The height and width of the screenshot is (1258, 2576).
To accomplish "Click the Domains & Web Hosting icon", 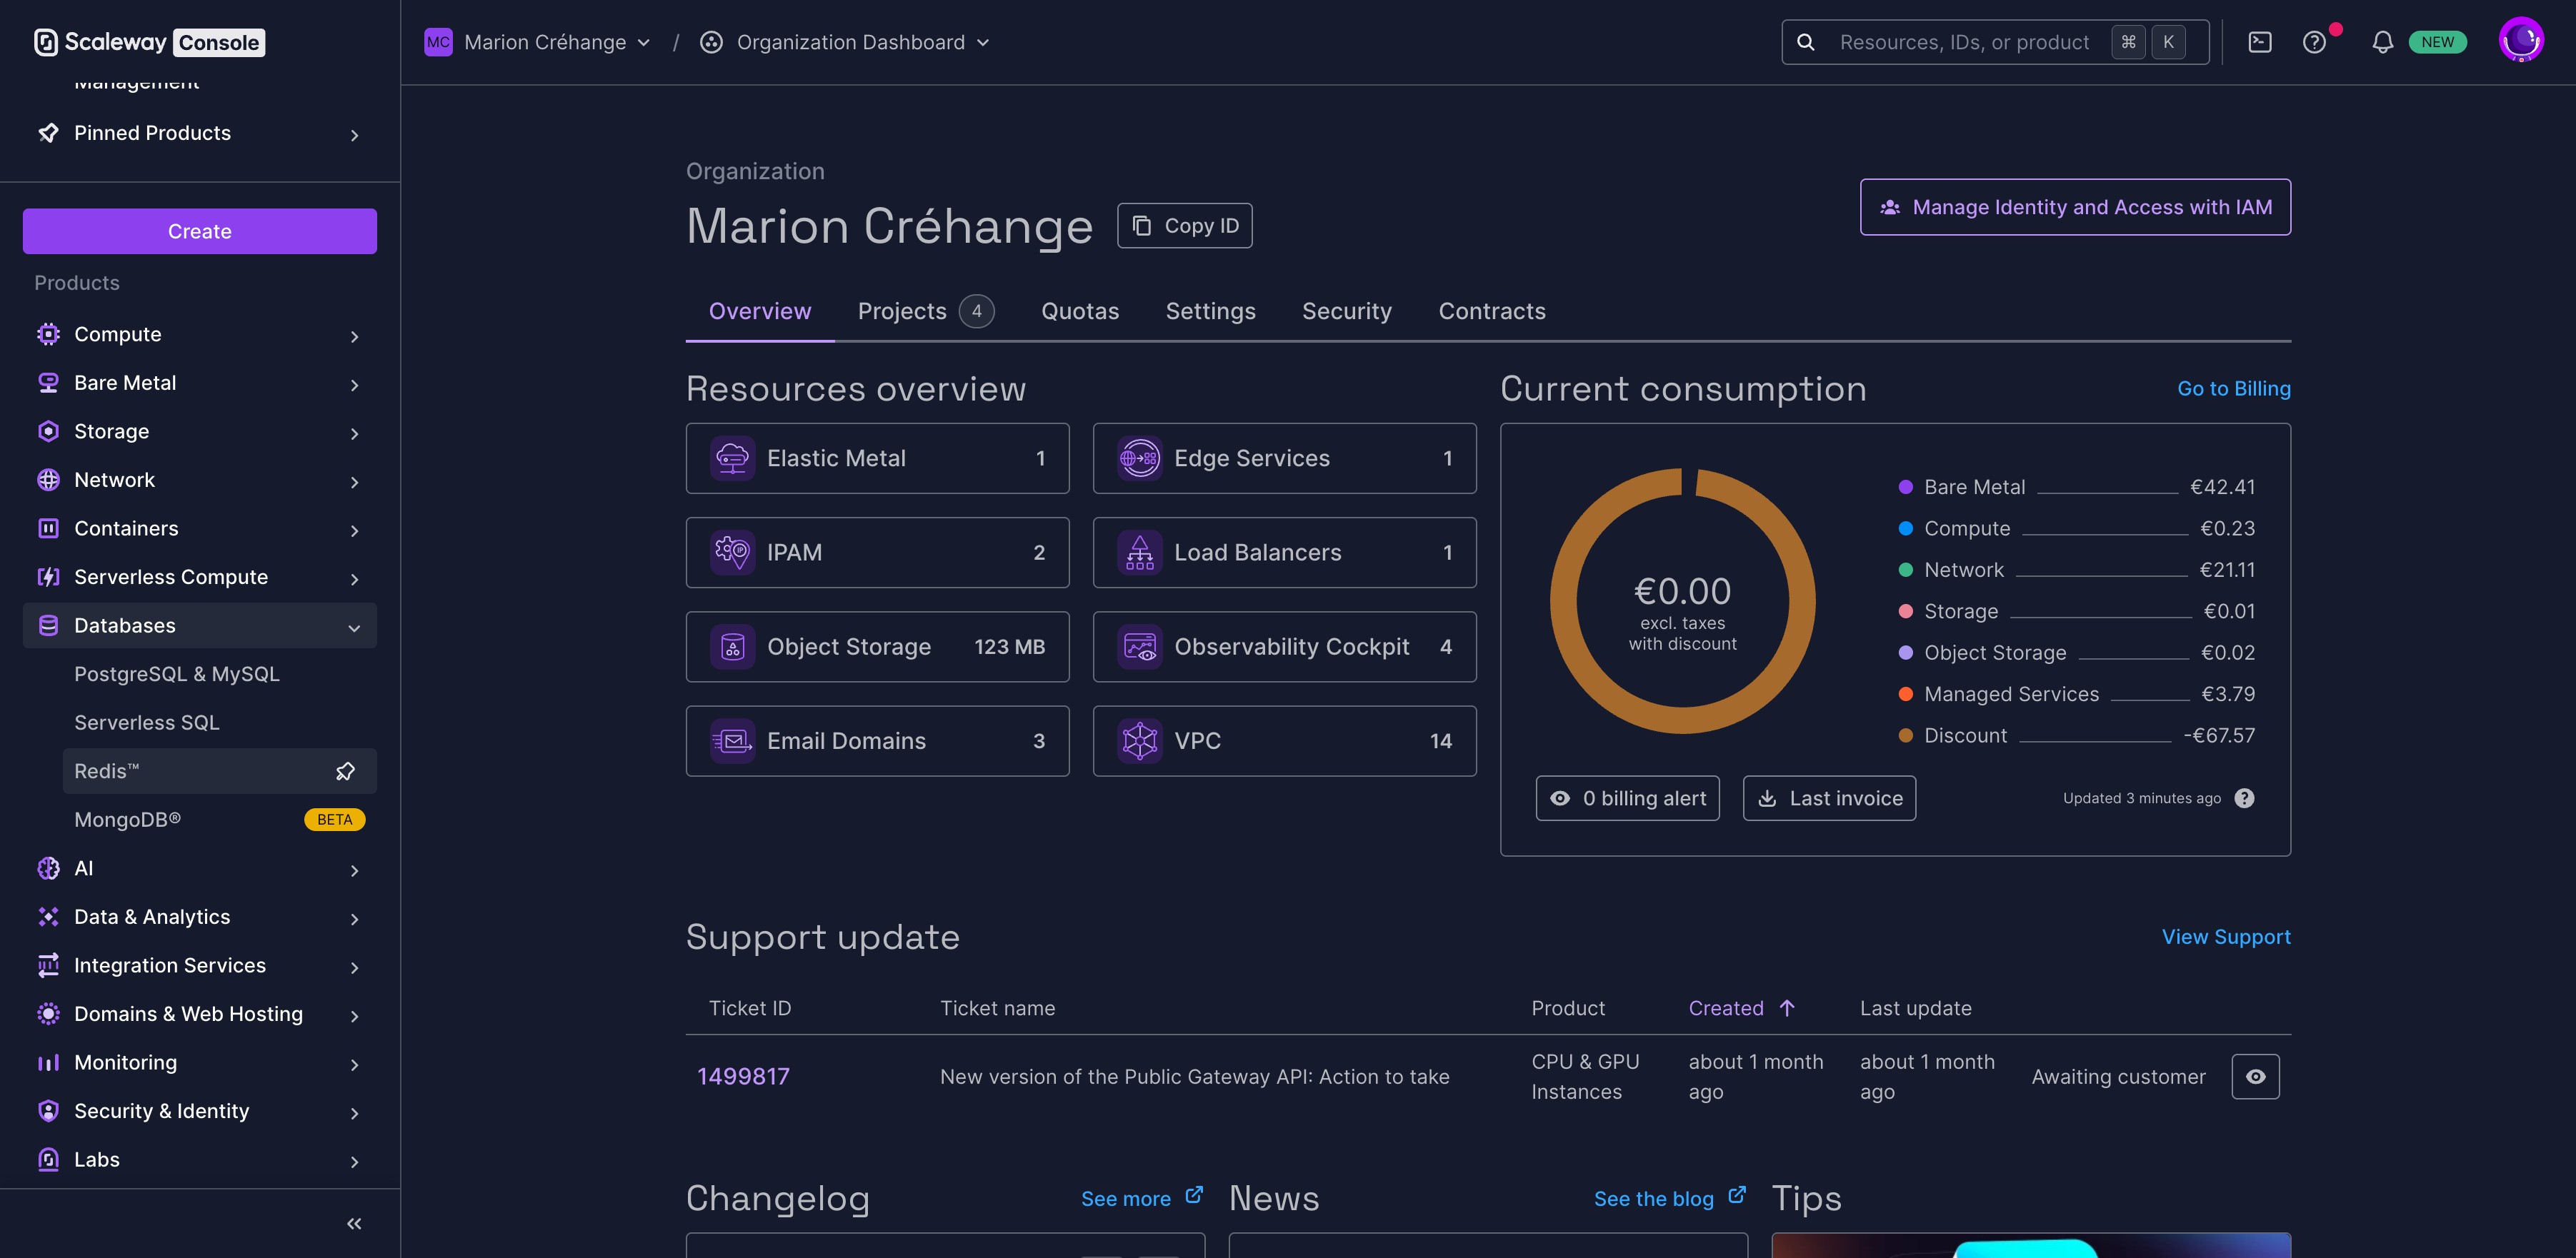I will 48,1013.
